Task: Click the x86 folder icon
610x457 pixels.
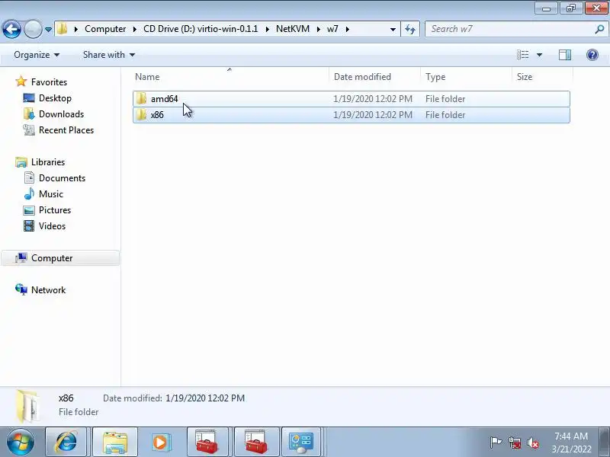Action: click(x=141, y=115)
